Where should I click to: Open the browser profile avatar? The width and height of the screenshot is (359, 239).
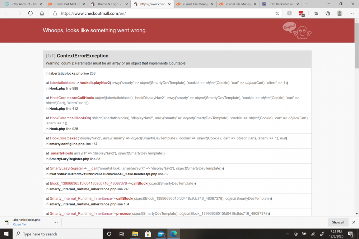339,13
